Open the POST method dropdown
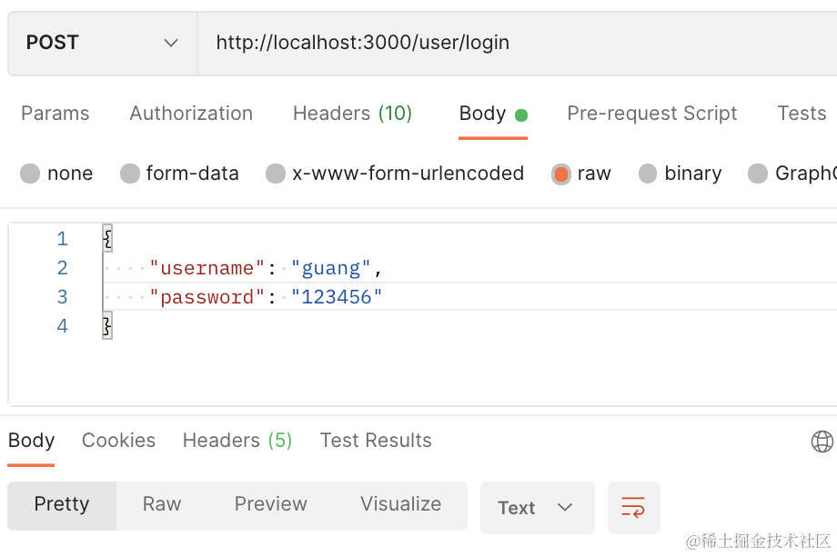 102,43
